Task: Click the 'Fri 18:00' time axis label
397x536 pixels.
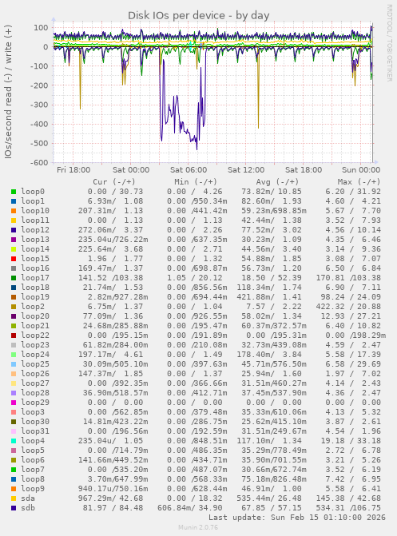Action: tap(73, 170)
